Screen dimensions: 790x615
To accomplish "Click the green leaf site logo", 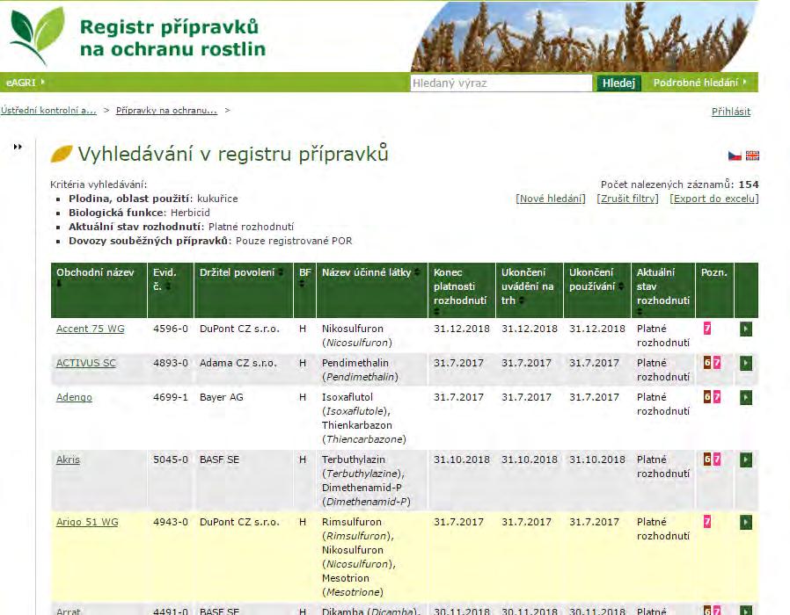I will pos(37,35).
